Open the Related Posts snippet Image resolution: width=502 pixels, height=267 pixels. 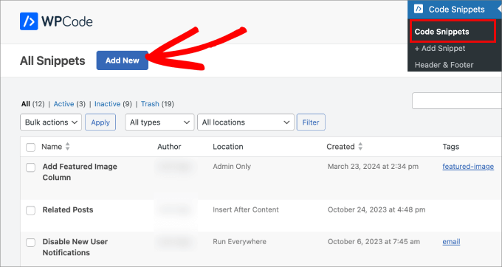tap(68, 209)
